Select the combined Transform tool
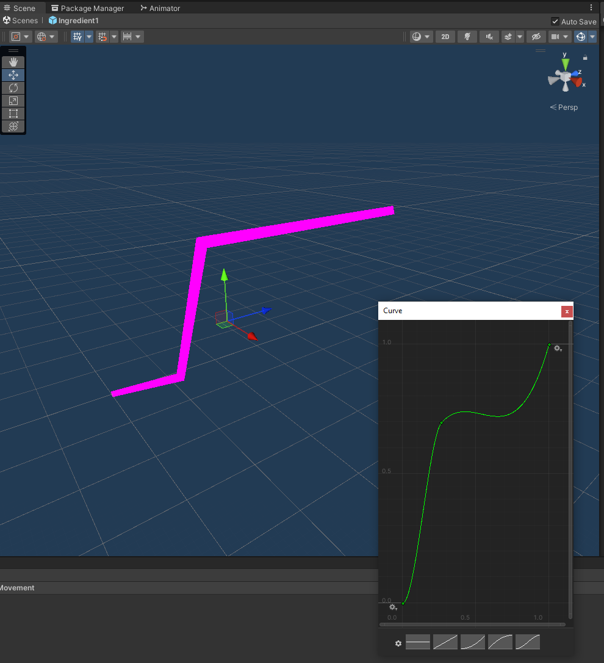Screen dimensions: 604x663 13,126
